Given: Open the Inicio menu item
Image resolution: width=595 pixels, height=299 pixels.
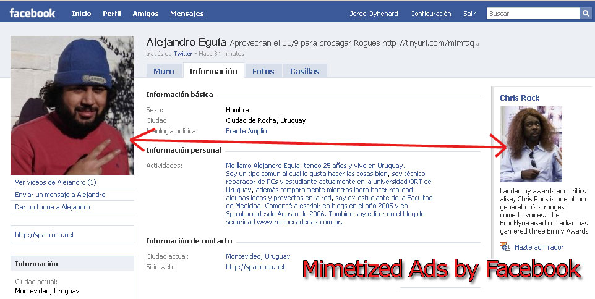Looking at the screenshot, I should pos(82,14).
